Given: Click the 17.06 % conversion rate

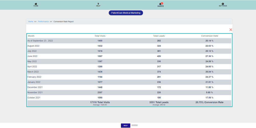Looking at the screenshot, I should click(x=209, y=98).
